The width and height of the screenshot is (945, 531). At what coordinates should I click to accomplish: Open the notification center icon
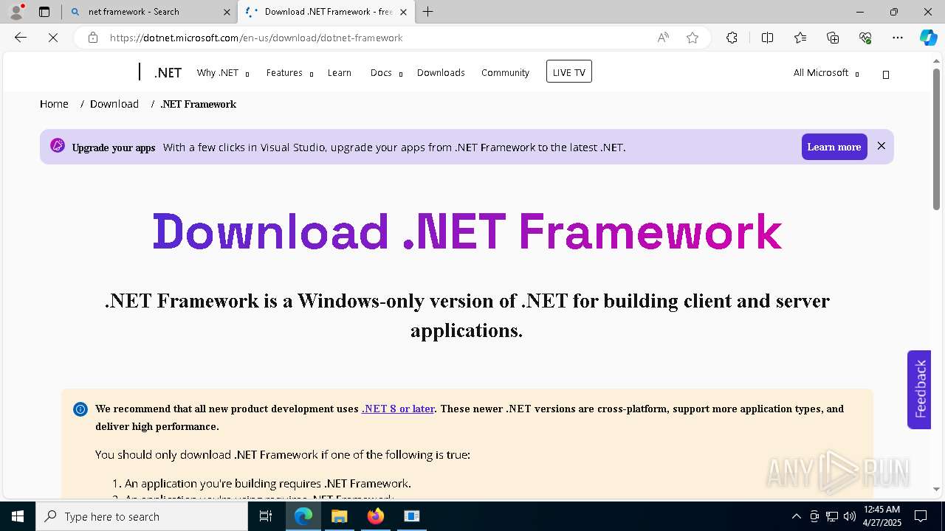[x=921, y=516]
